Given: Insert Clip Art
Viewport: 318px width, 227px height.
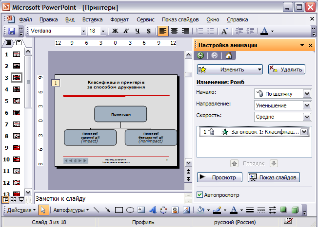Looking at the screenshot, I should [175, 210].
